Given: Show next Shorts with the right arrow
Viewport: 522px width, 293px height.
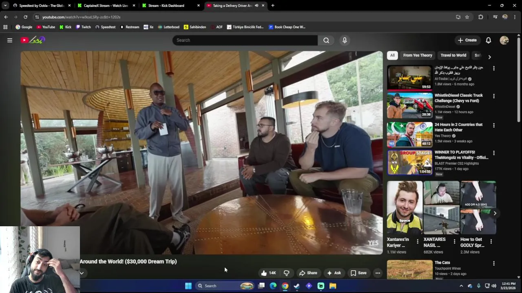Looking at the screenshot, I should click(x=495, y=213).
